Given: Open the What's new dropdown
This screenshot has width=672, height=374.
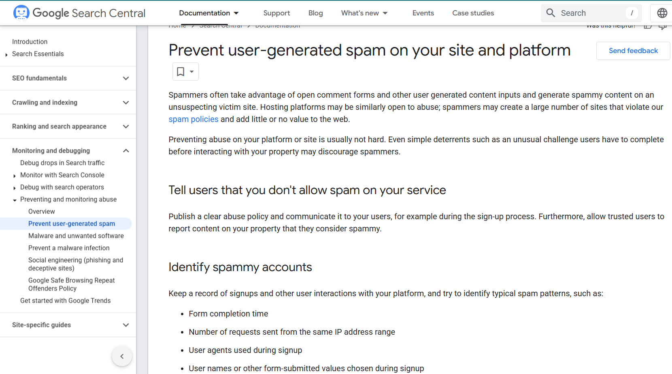Looking at the screenshot, I should [364, 13].
